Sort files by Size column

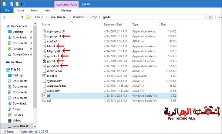[x=163, y=24]
